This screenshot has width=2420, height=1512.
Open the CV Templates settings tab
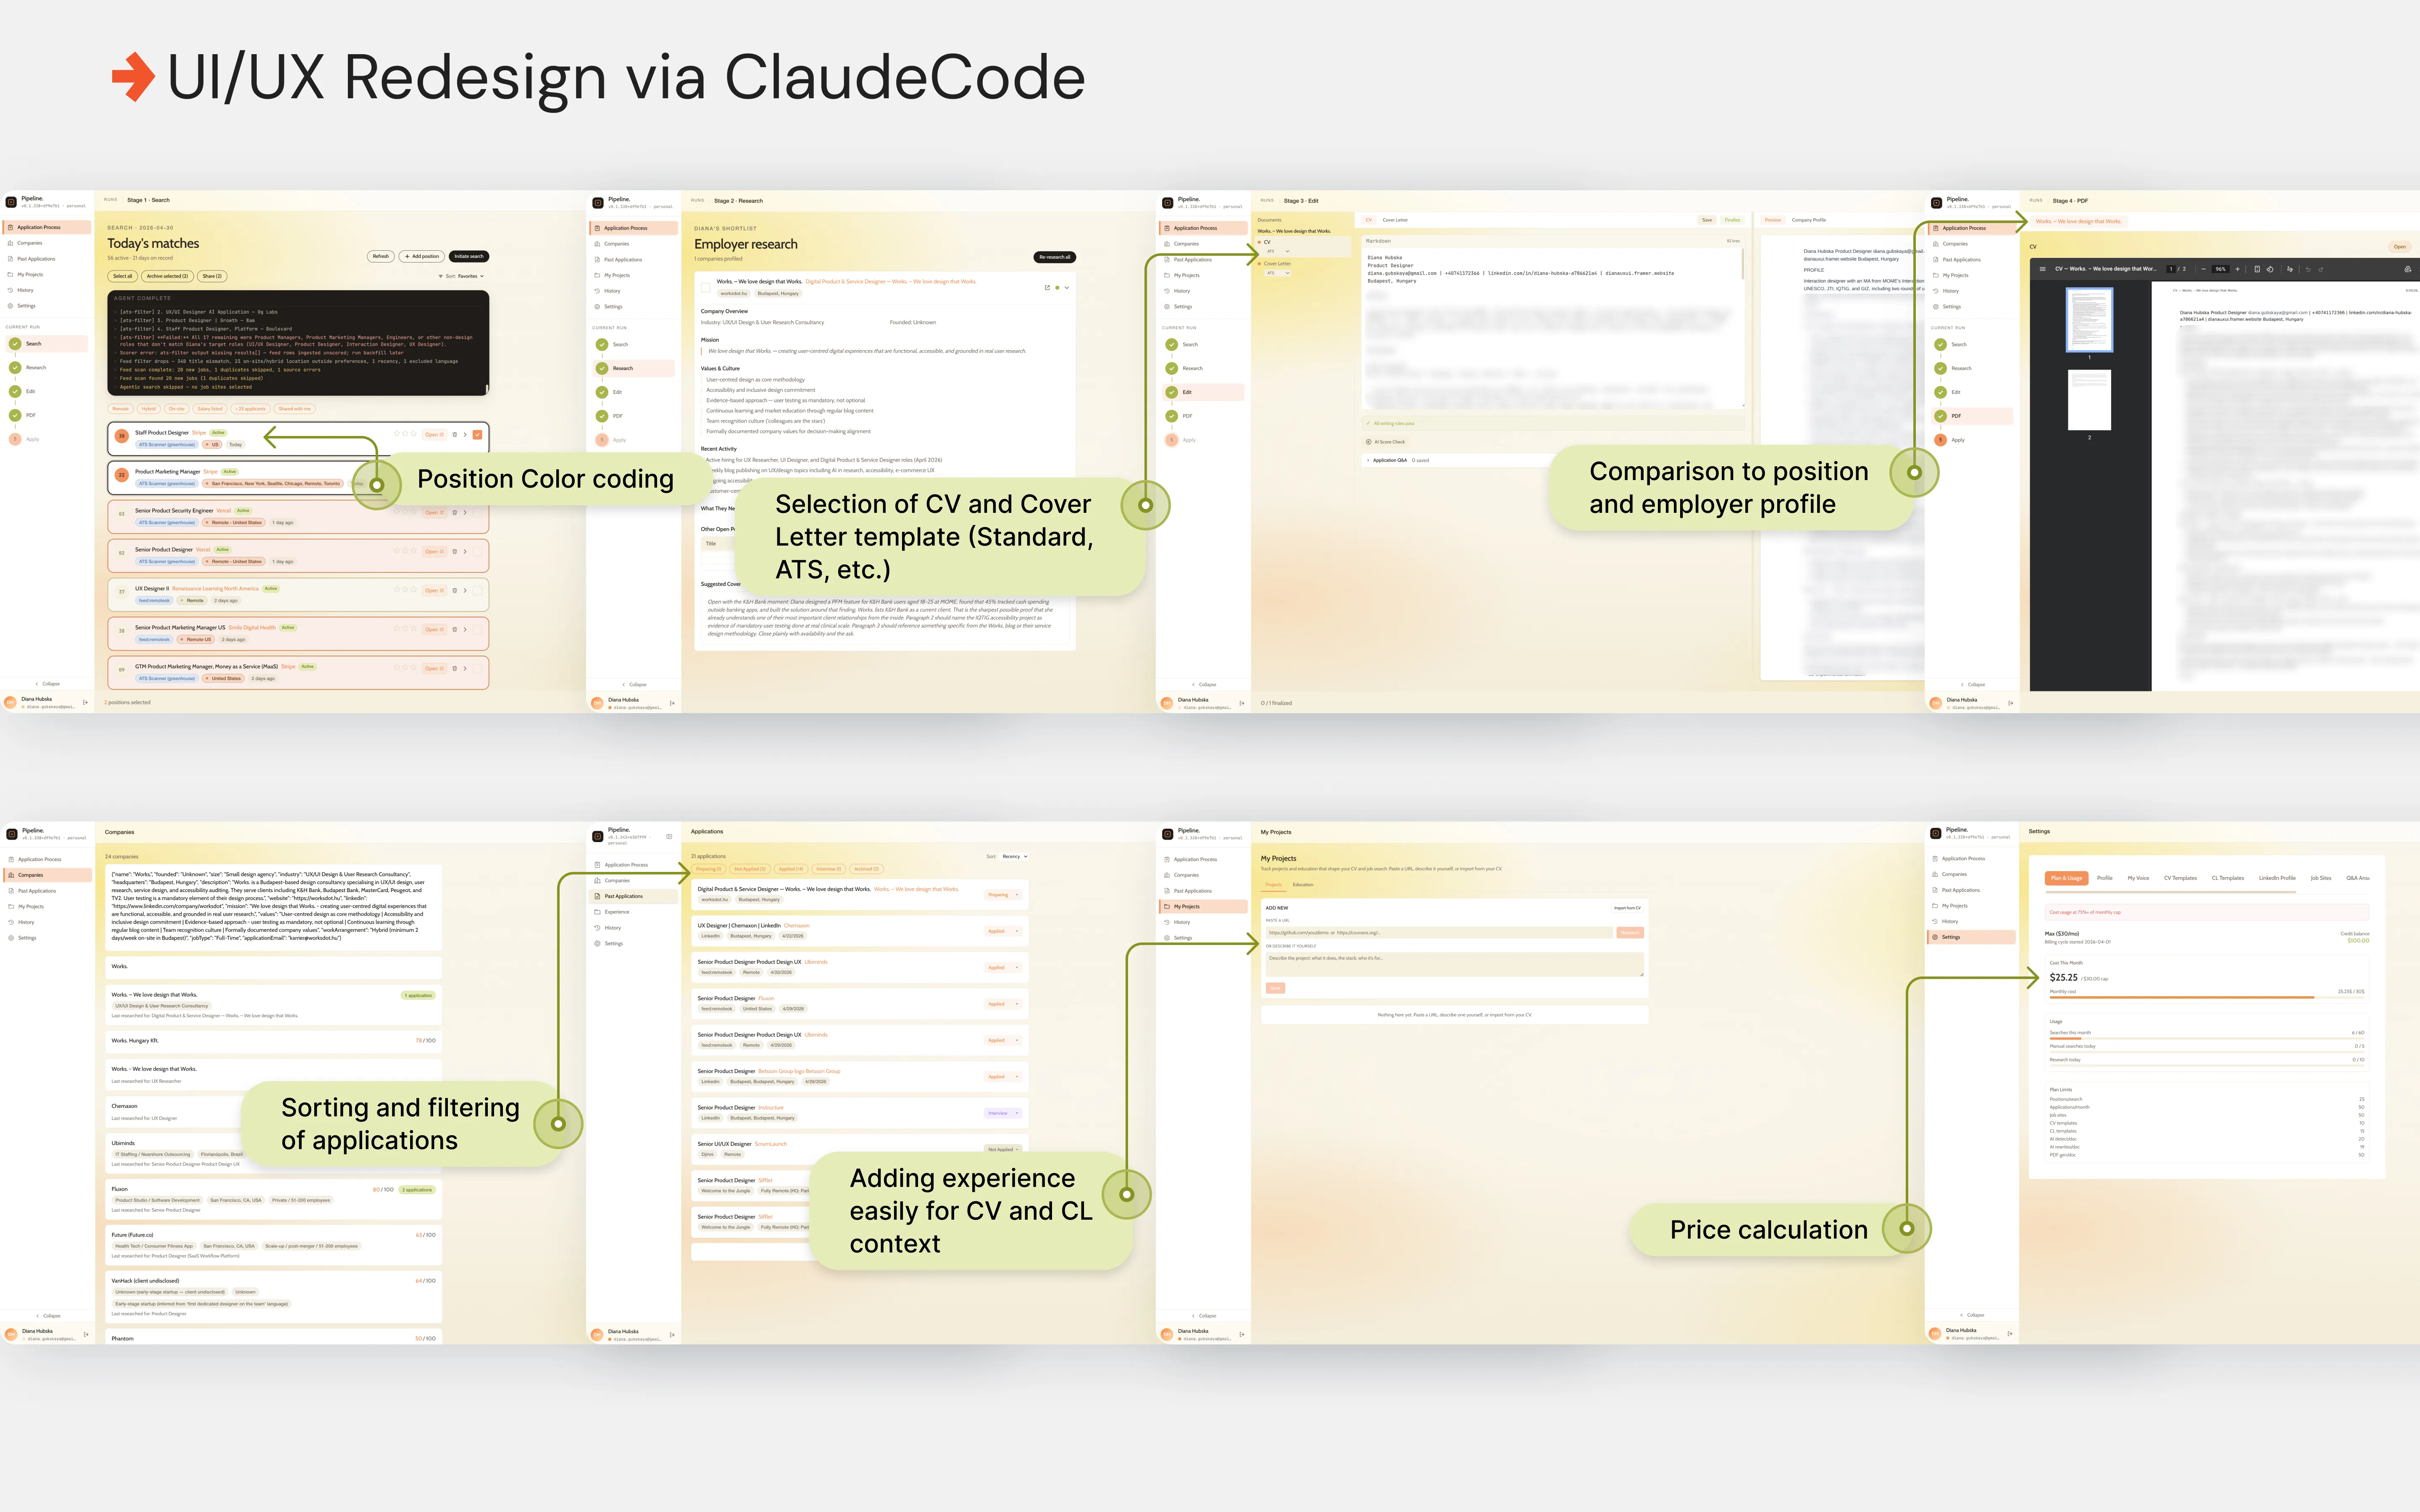(2181, 878)
